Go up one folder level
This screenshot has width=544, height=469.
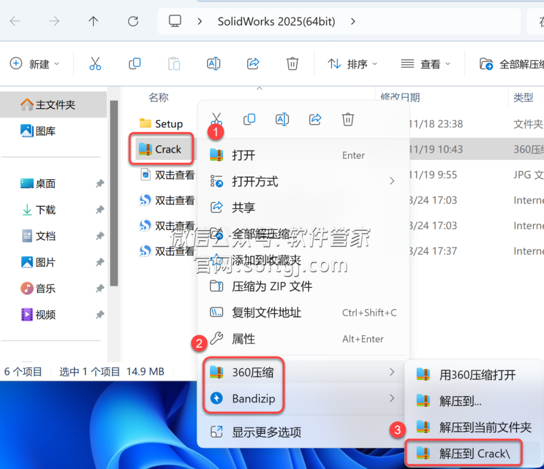pyautogui.click(x=93, y=22)
